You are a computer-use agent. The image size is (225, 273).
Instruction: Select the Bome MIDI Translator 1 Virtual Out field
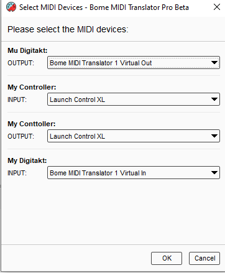(134, 63)
